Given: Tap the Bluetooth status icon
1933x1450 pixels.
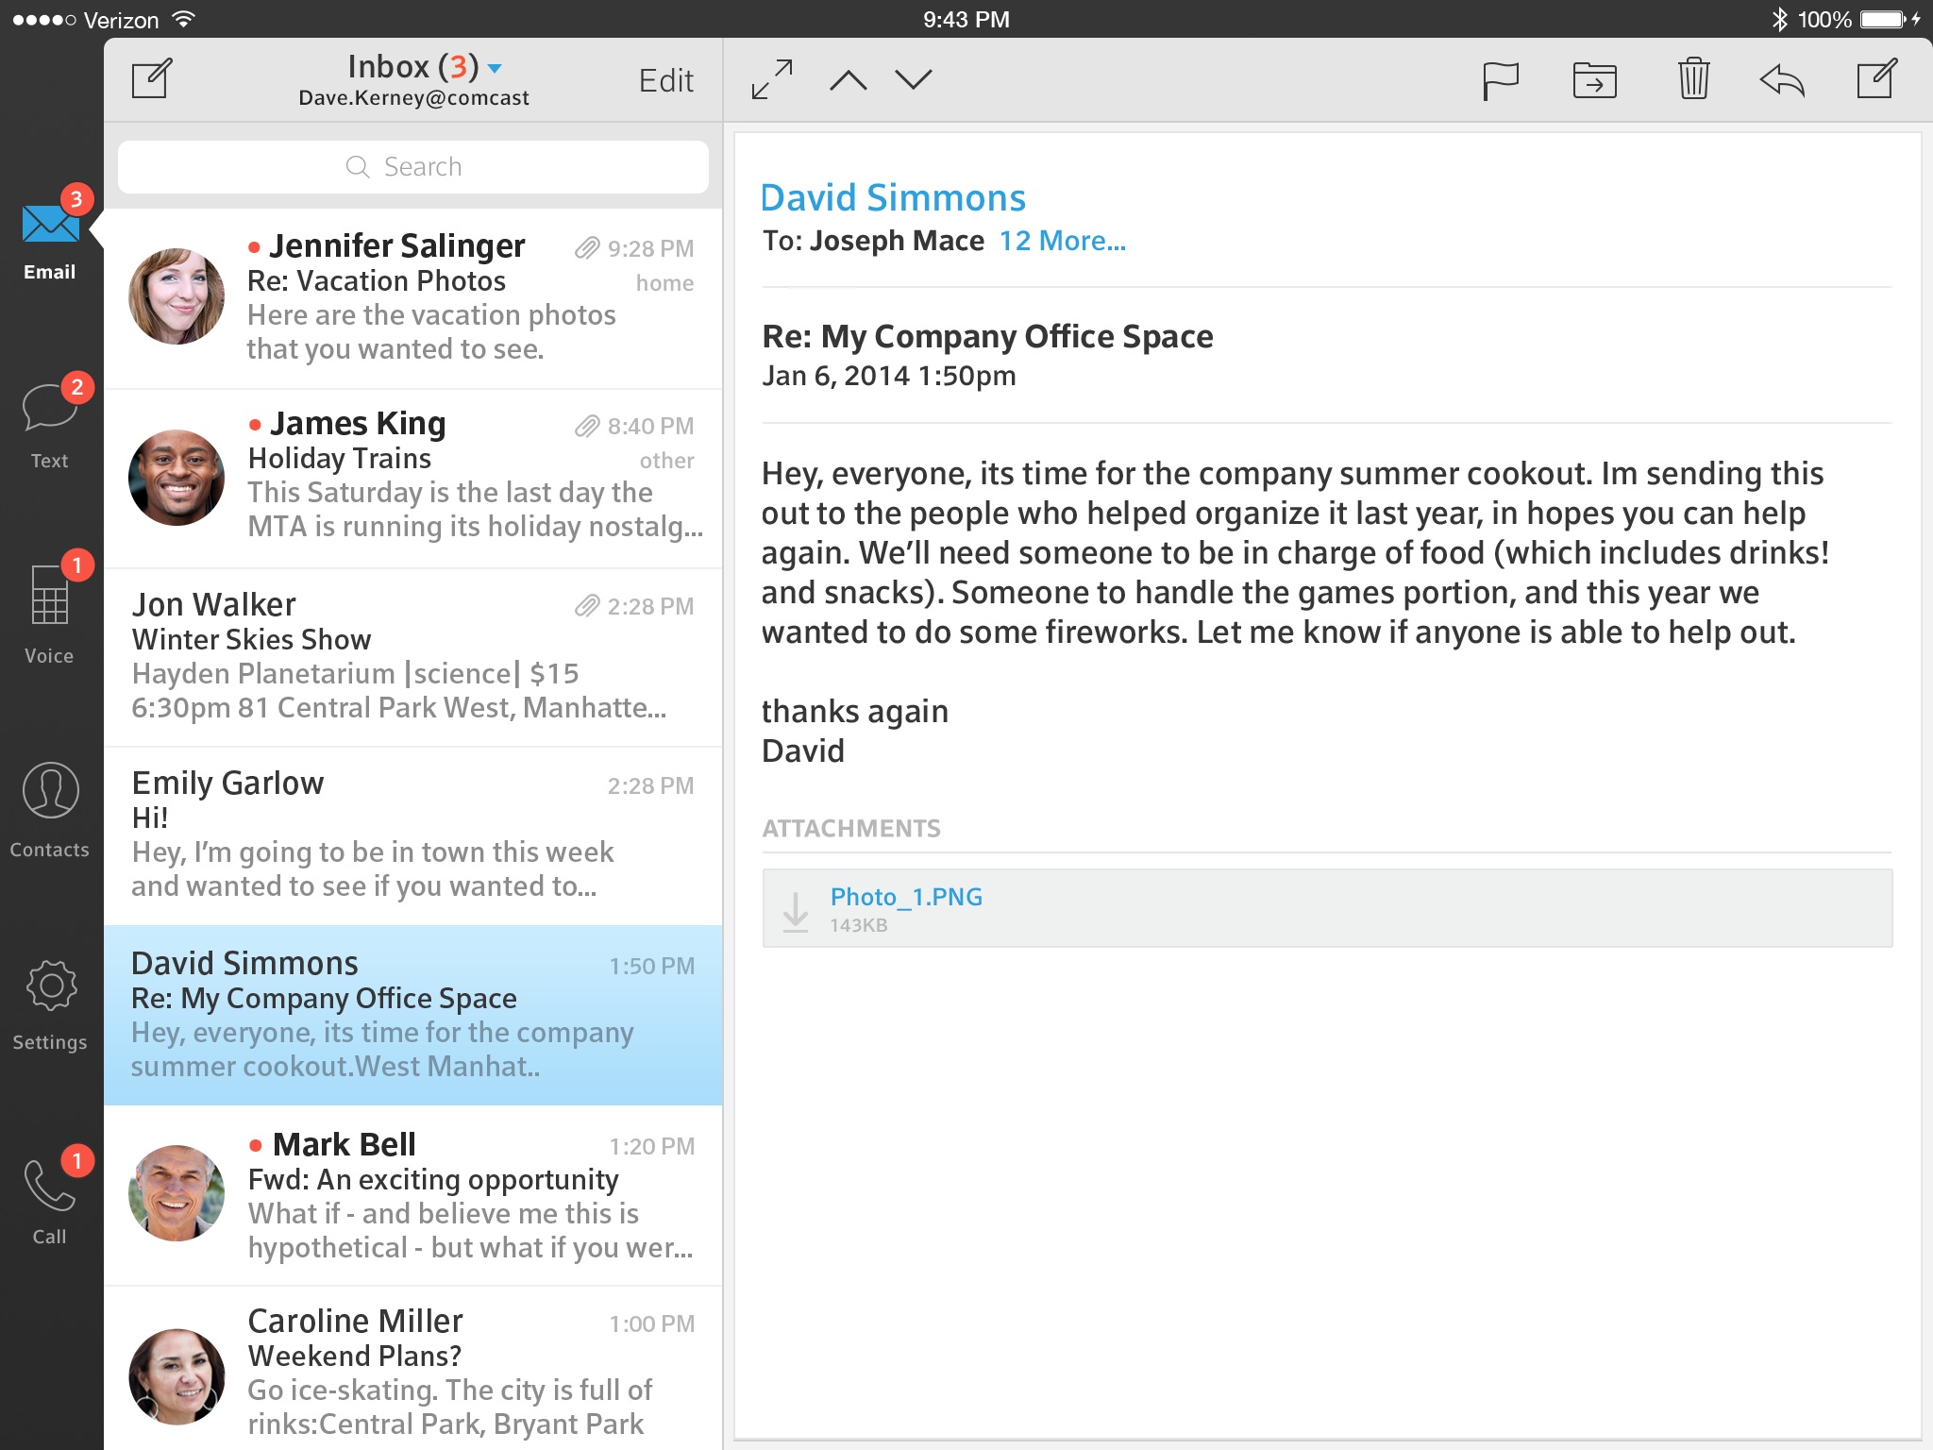Looking at the screenshot, I should click(1779, 19).
